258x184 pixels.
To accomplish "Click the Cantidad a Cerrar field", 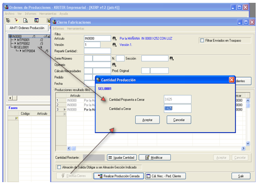I will click(x=177, y=108).
